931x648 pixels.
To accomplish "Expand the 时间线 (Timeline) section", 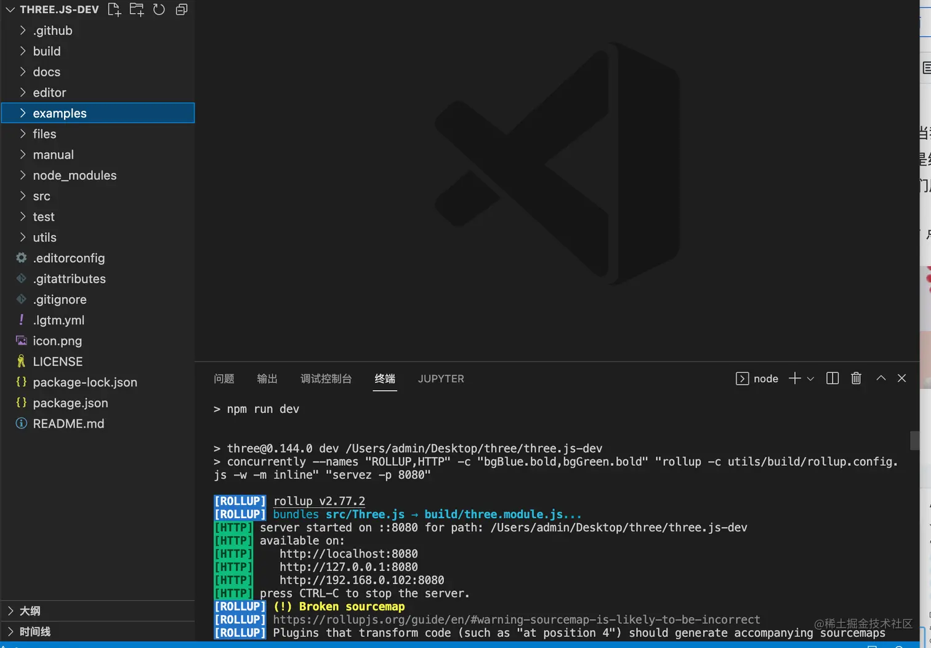I will point(98,631).
